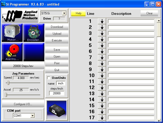Minimize the Si Programmer window
Screen dimensions: 163x123
(x=147, y=4)
